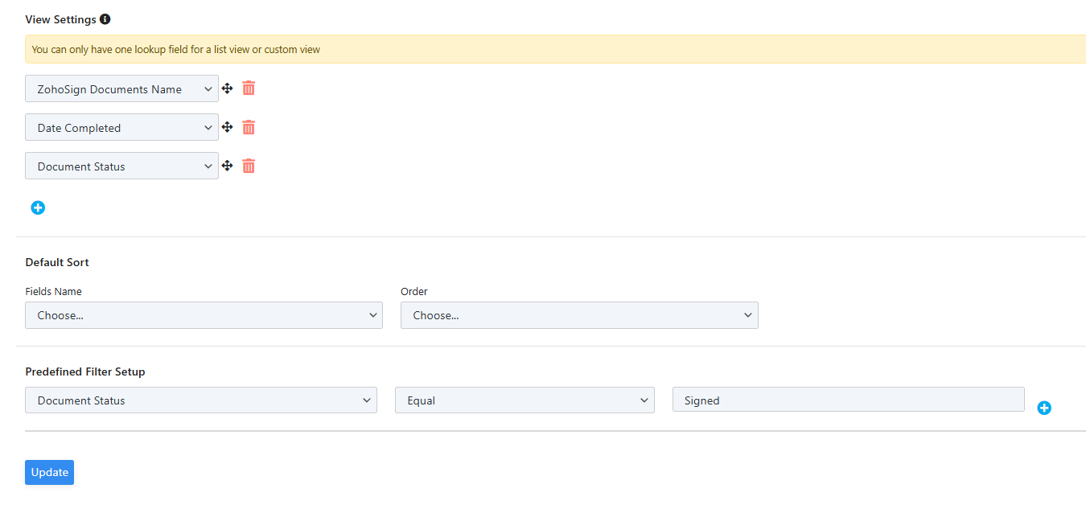Delete the ZohoSign Documents Name field row
Viewport: 1086px width, 509px height.
pos(249,88)
